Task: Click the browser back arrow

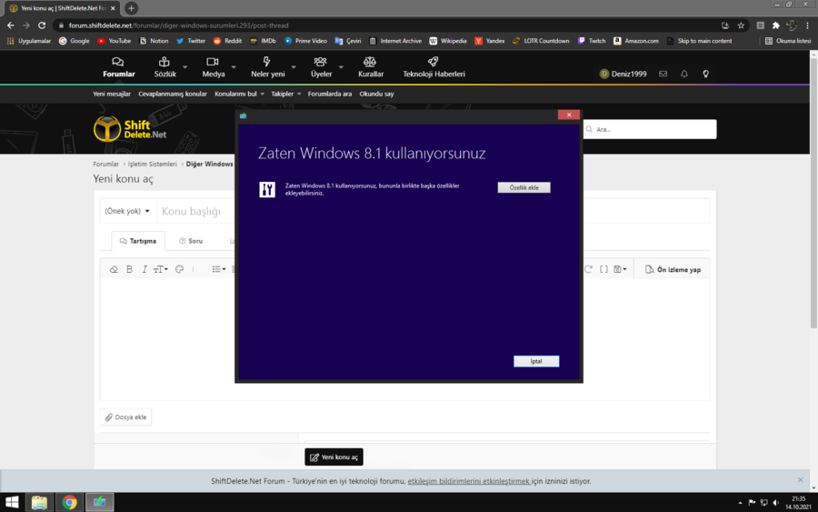Action: click(x=10, y=25)
